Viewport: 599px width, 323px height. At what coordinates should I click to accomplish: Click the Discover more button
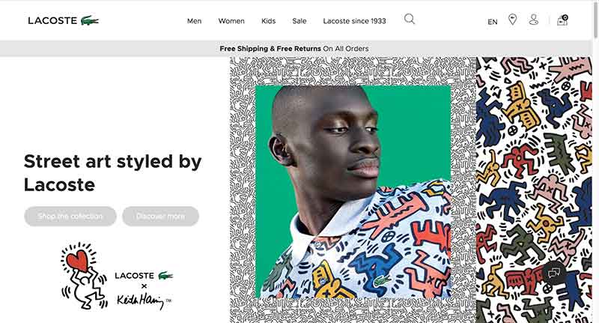160,217
